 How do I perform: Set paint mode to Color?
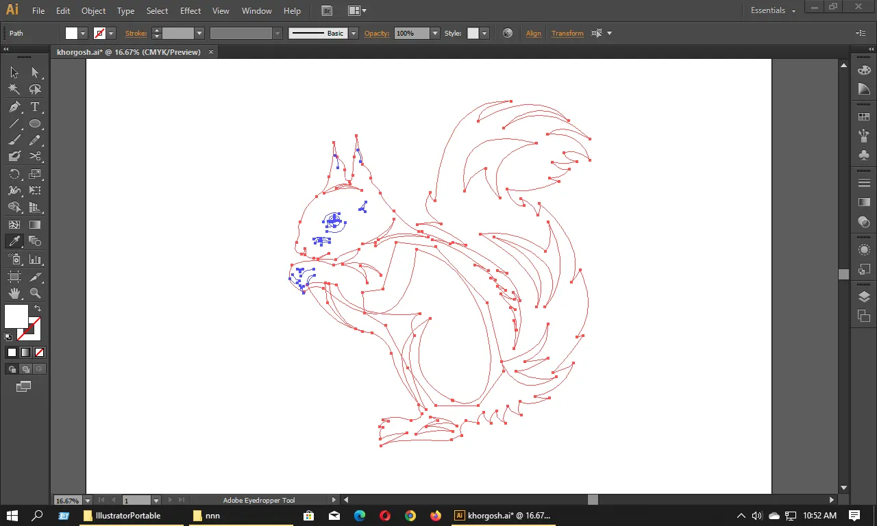click(x=12, y=353)
